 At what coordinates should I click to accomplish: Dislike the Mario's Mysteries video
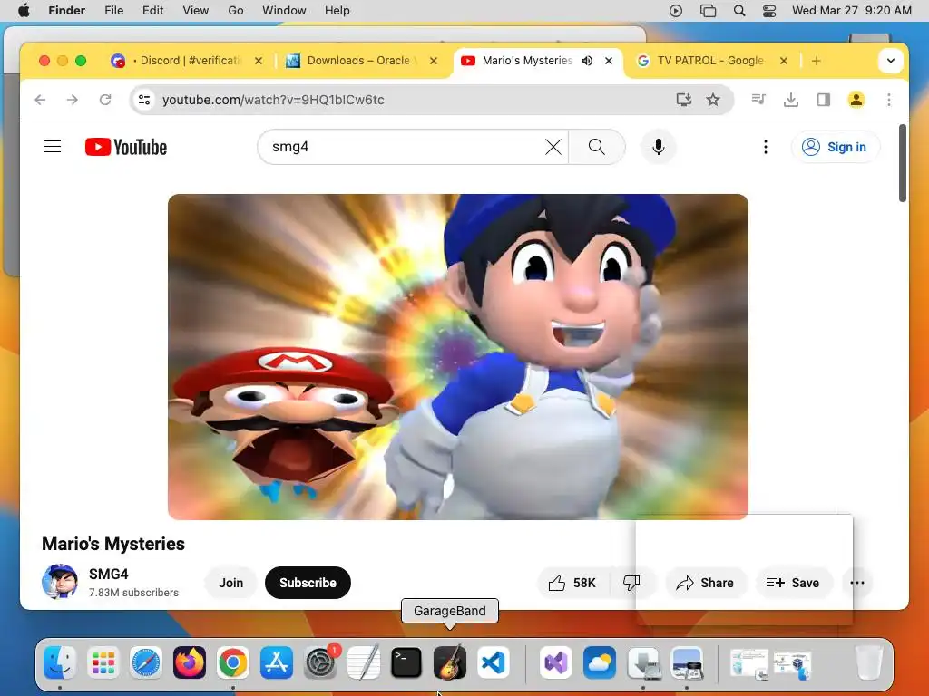click(x=631, y=583)
